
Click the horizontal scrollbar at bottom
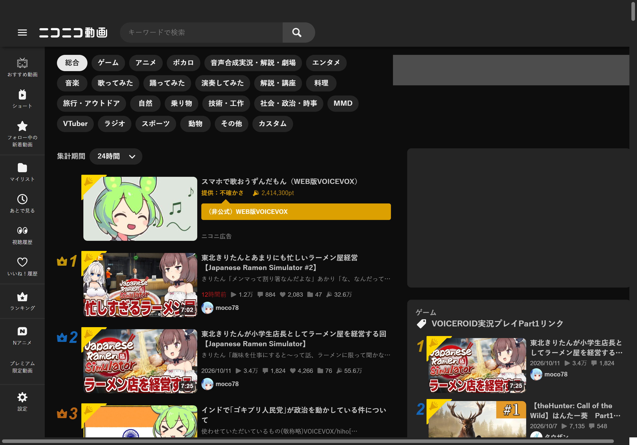point(308,441)
